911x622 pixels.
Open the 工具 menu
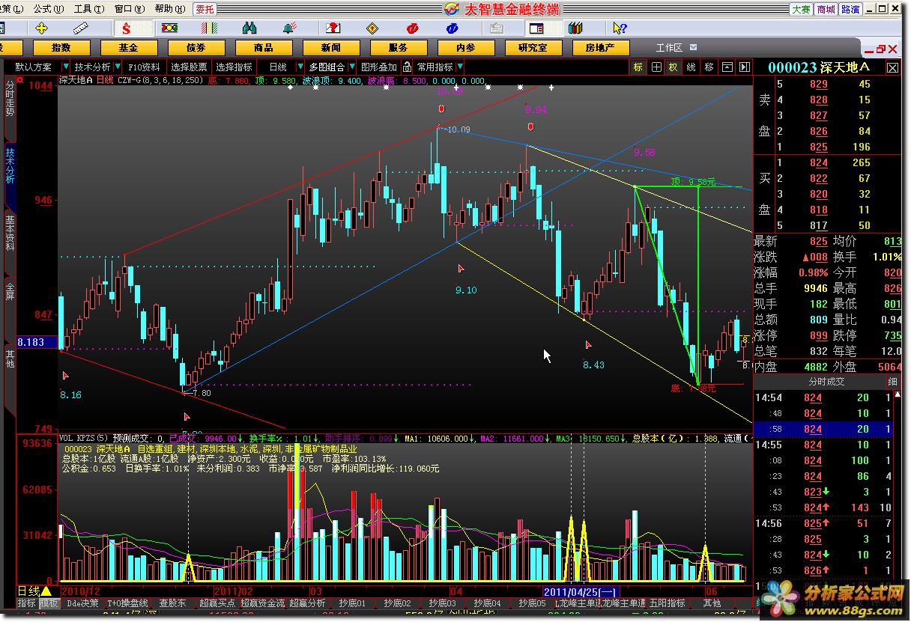88,9
